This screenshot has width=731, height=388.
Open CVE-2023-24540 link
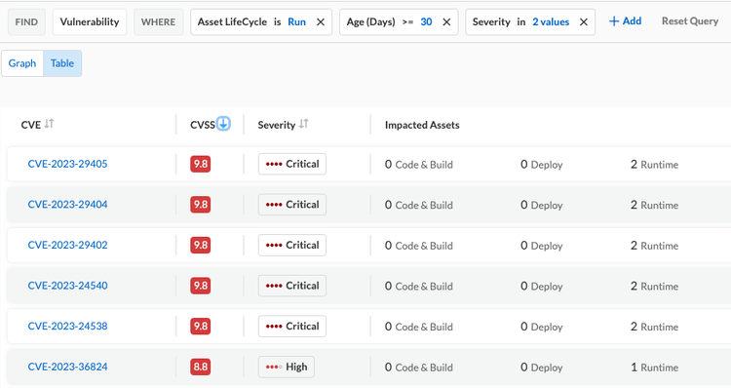pyautogui.click(x=67, y=286)
